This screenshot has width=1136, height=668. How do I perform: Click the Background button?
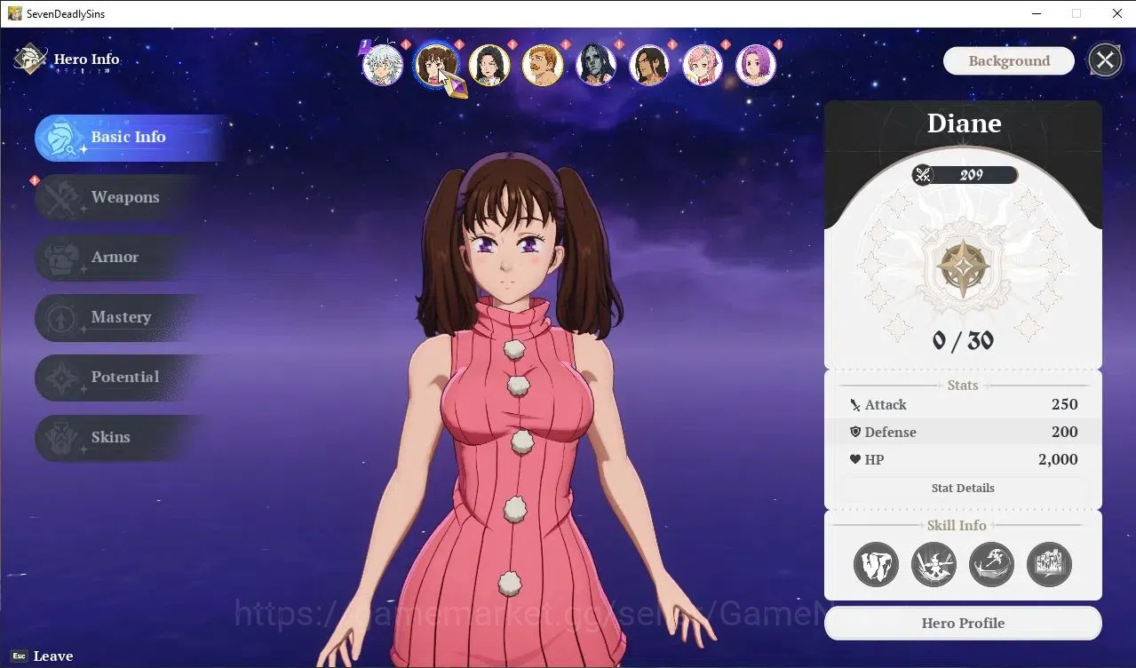(x=1009, y=60)
